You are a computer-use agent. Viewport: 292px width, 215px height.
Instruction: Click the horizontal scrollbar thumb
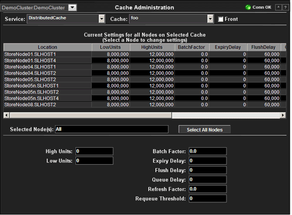point(91,115)
